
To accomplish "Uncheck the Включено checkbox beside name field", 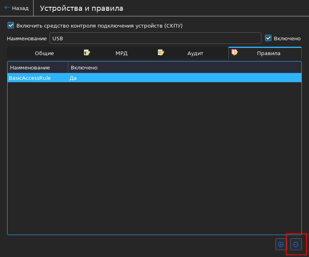I will pos(269,38).
